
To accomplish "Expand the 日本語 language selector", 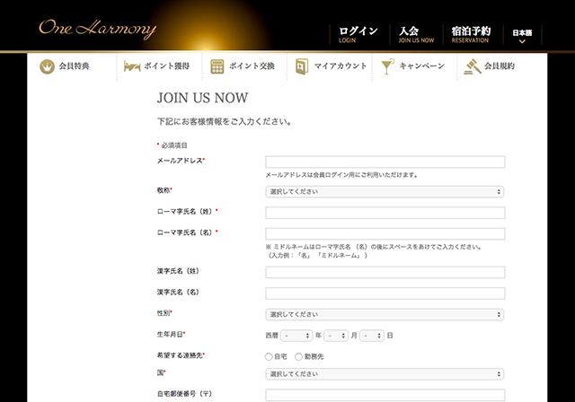I will coord(522,35).
